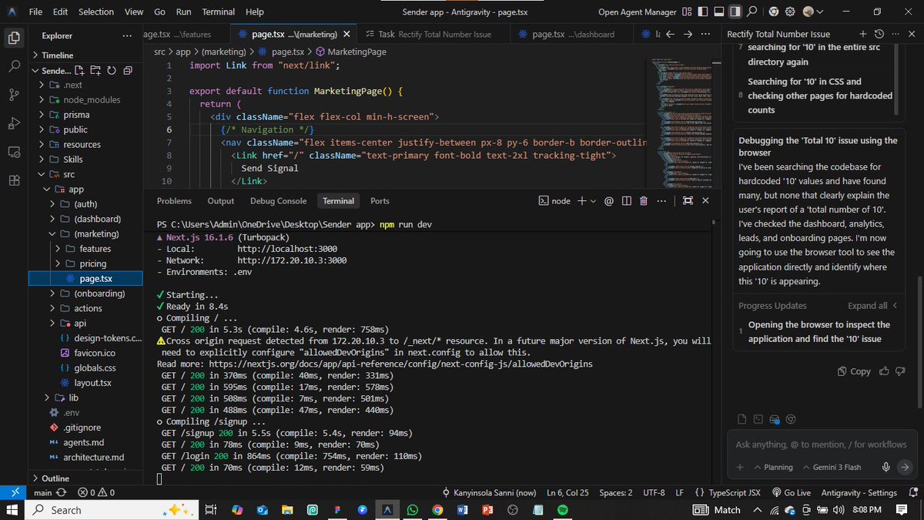Expand the node_modules folder

[x=85, y=100]
